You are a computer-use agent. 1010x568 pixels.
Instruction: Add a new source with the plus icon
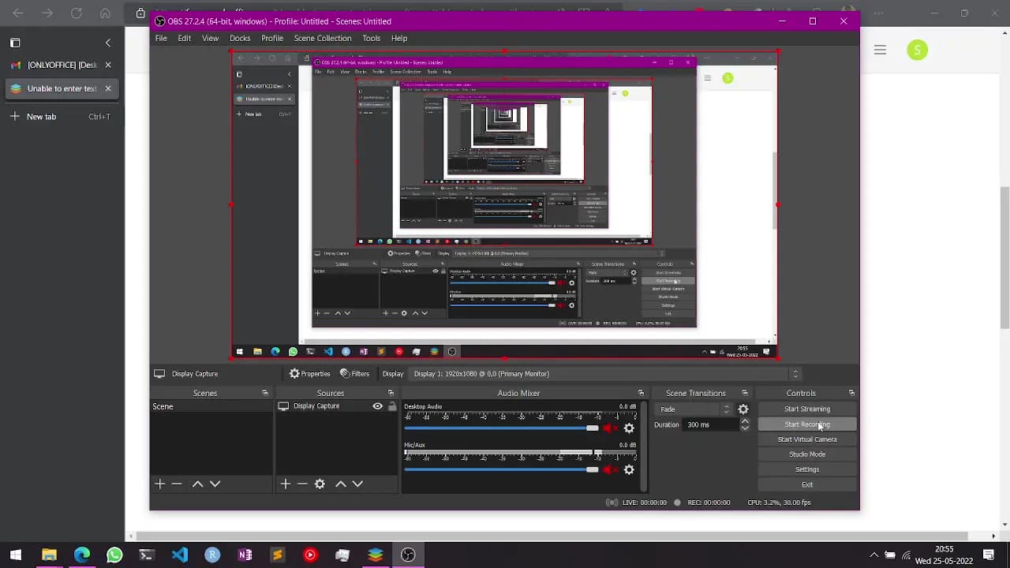pyautogui.click(x=285, y=484)
